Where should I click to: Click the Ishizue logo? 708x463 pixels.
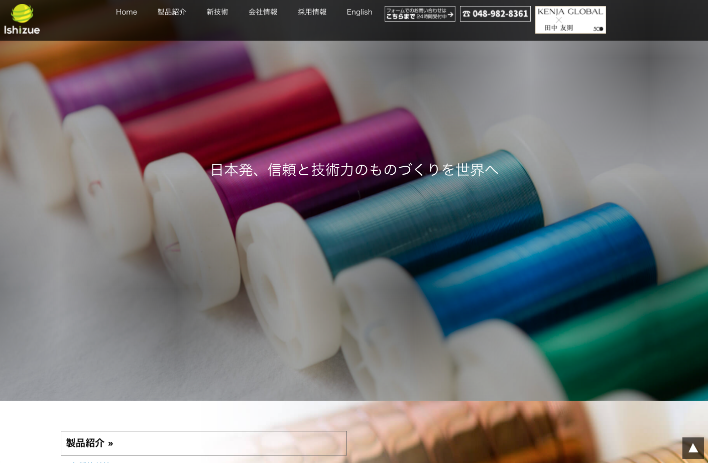pos(22,20)
